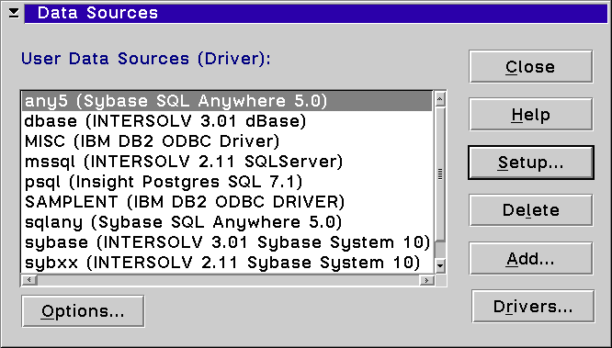Click the list's scroll down arrow

(440, 265)
